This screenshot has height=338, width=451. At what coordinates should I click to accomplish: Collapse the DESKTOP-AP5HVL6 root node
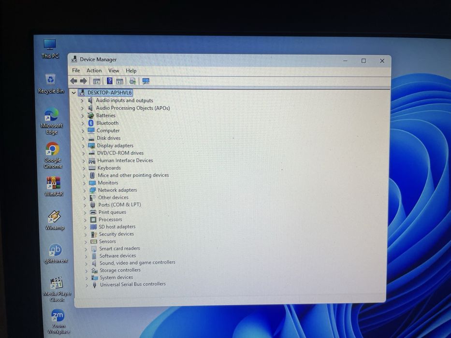click(73, 93)
